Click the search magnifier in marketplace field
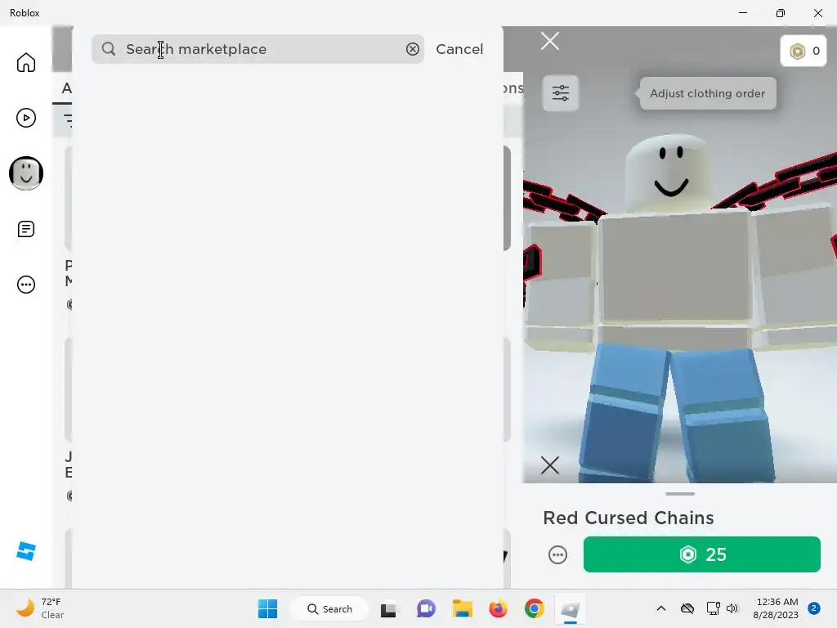837x628 pixels. click(x=109, y=49)
